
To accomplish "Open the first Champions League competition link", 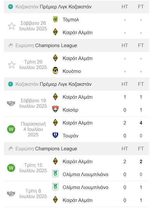I will point(56,45).
